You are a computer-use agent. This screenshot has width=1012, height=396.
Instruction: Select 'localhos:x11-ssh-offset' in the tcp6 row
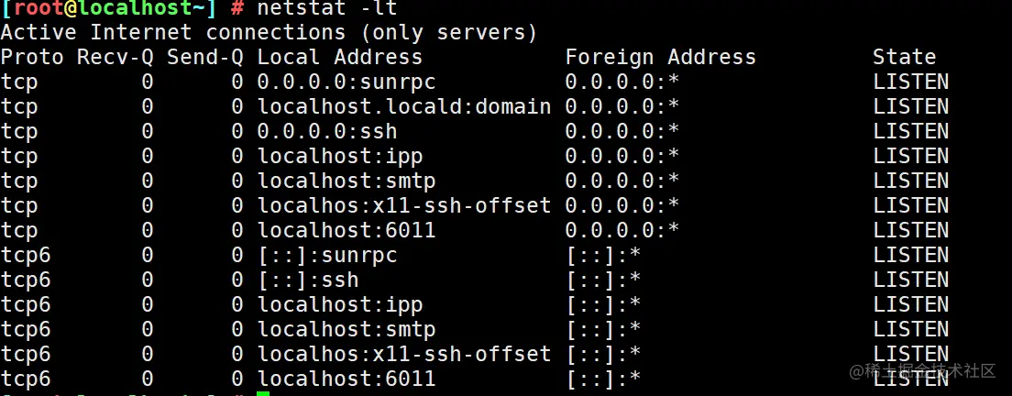404,354
